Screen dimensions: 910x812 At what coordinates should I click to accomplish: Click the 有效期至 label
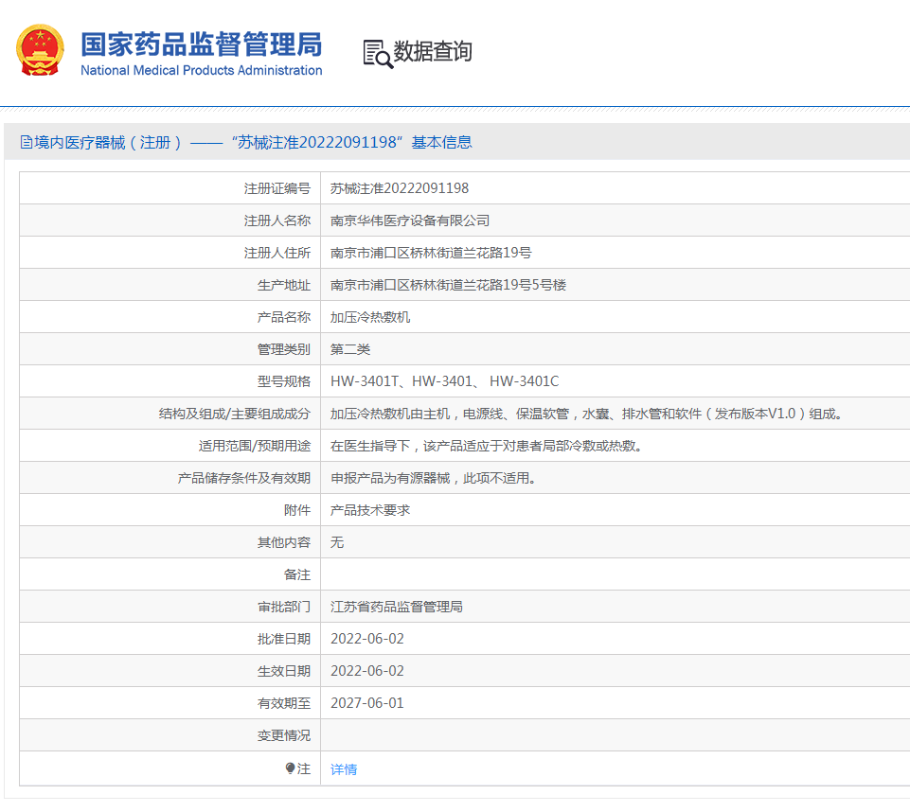pos(284,703)
